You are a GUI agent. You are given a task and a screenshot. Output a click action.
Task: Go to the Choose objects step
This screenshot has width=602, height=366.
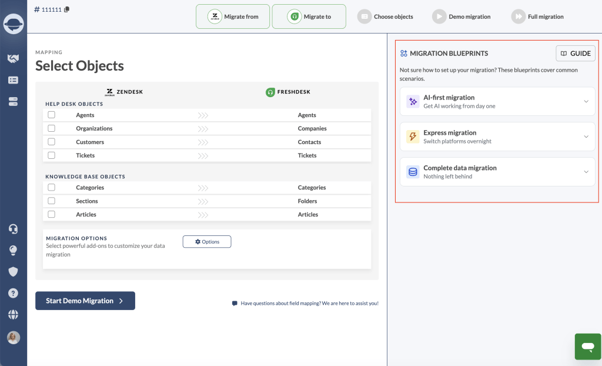pyautogui.click(x=385, y=16)
